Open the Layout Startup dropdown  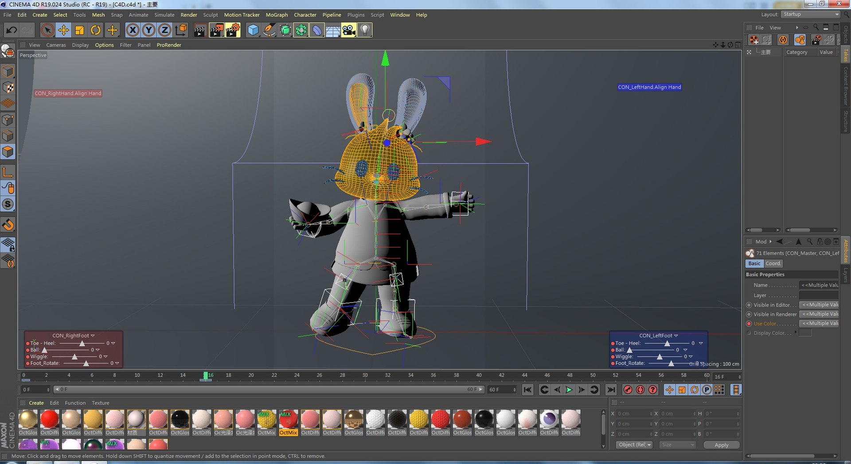[x=811, y=14]
